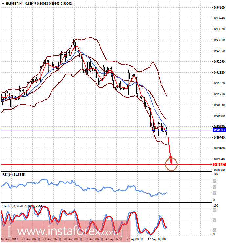226x243 pixels.
Task: Click the 12 Sep 00:00 time label
Action: coord(156,239)
